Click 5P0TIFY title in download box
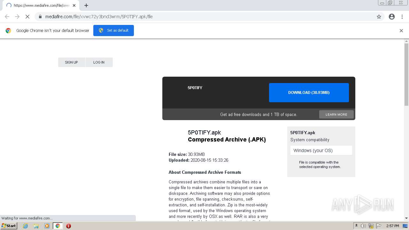This screenshot has height=230, width=409. (195, 88)
